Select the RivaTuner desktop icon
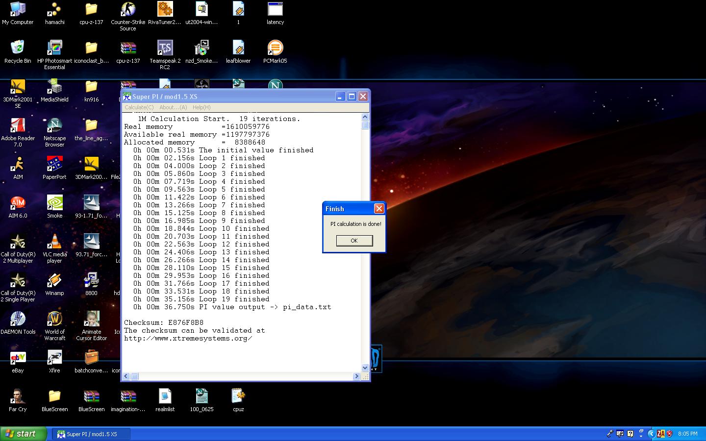 pyautogui.click(x=165, y=13)
